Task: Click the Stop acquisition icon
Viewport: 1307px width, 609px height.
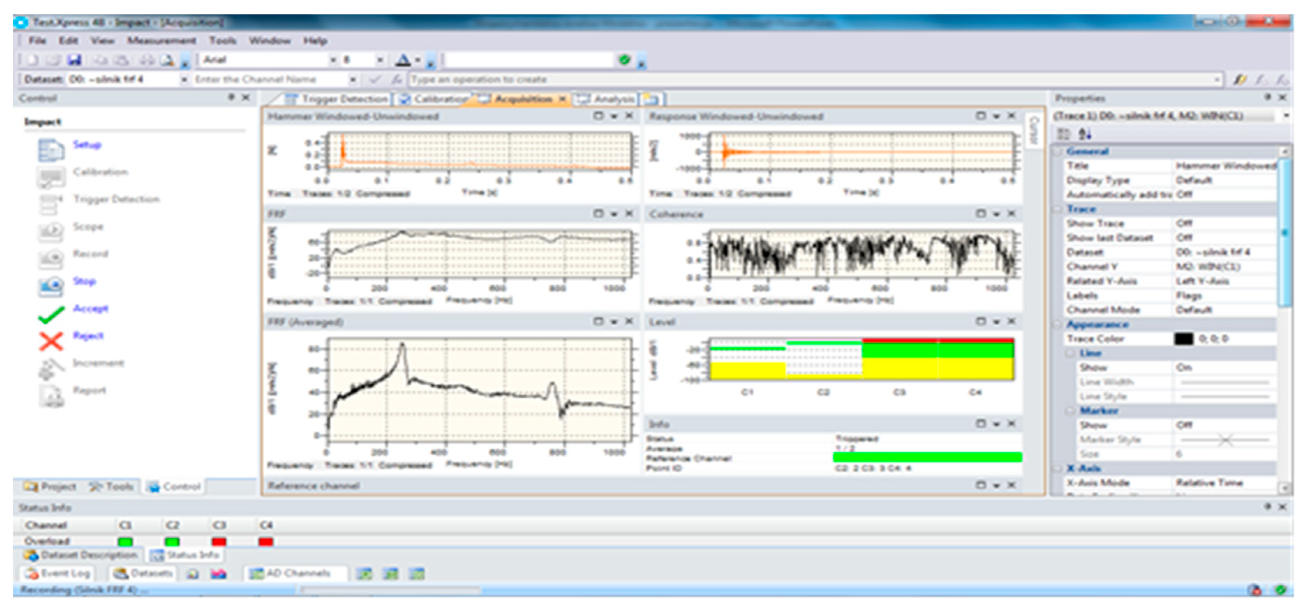Action: tap(51, 286)
